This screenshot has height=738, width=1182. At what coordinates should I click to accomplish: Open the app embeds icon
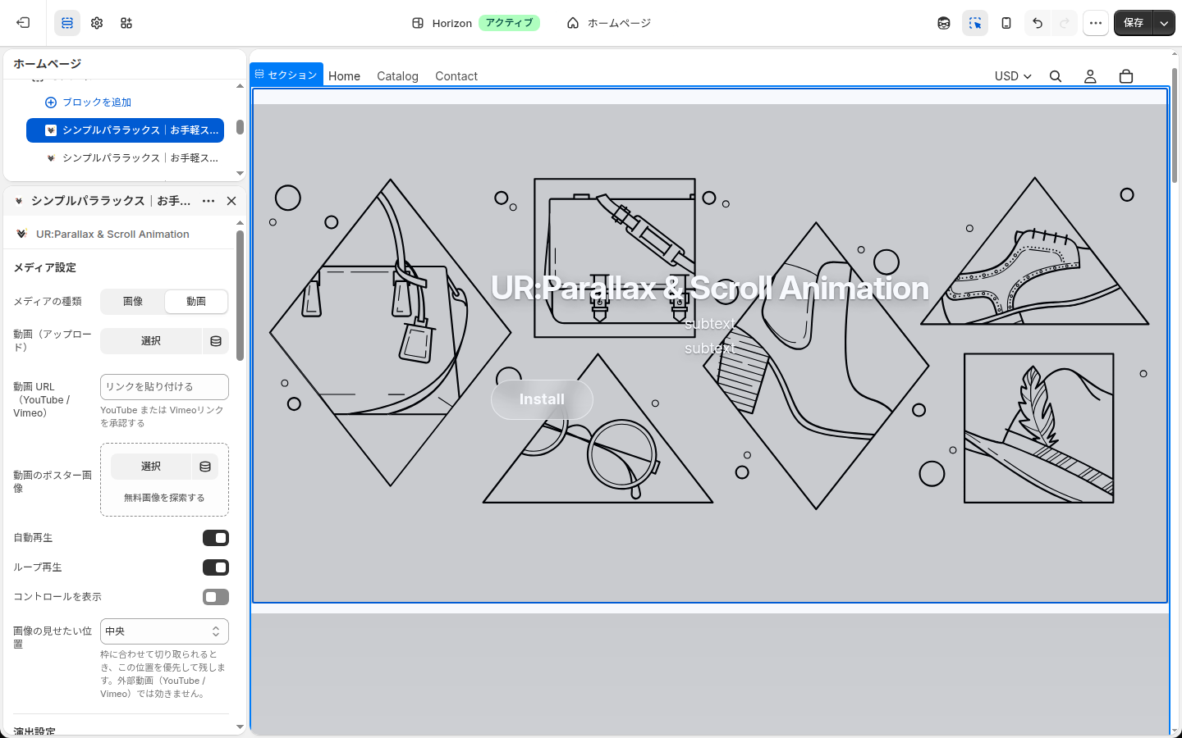pyautogui.click(x=126, y=23)
